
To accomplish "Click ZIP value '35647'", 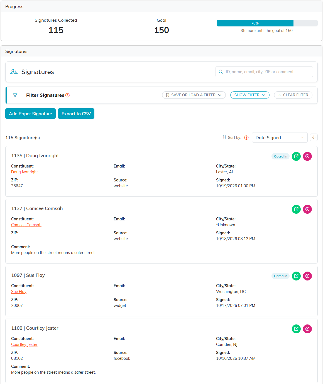I will [x=17, y=186].
